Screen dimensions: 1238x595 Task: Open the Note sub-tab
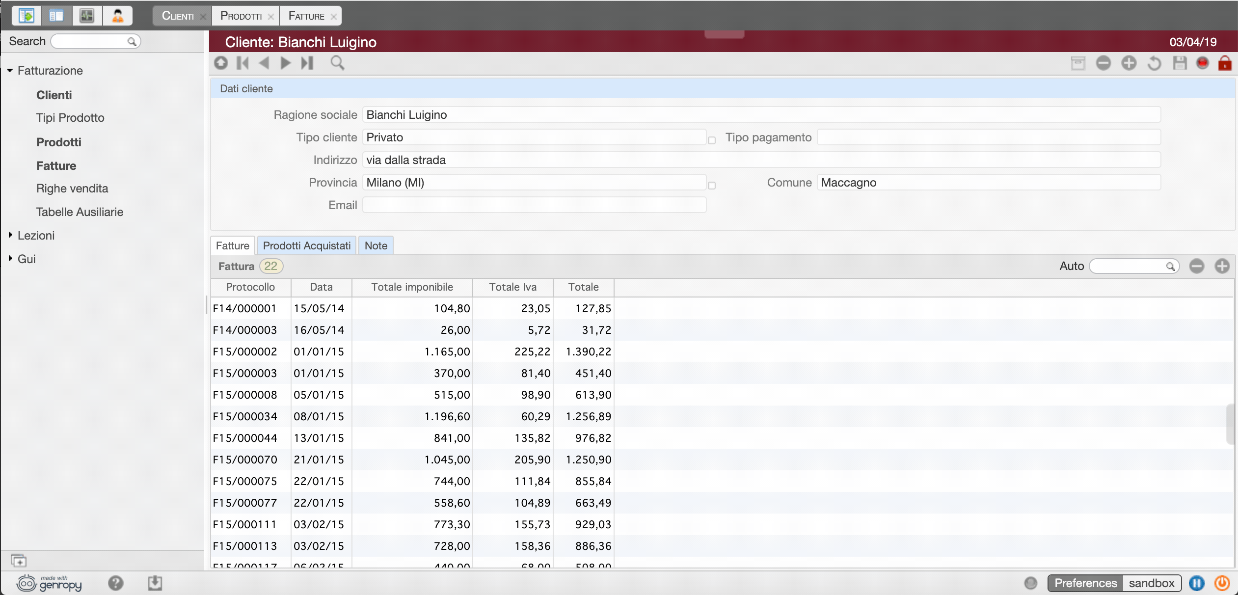[376, 245]
